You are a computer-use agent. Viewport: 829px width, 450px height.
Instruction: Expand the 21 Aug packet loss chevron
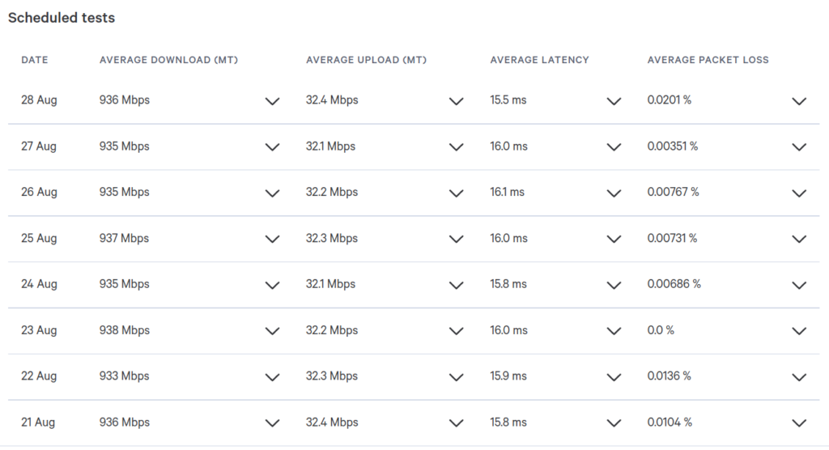point(799,423)
